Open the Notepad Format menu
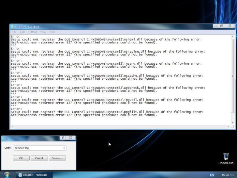This screenshot has height=178, width=237. click(x=32, y=32)
